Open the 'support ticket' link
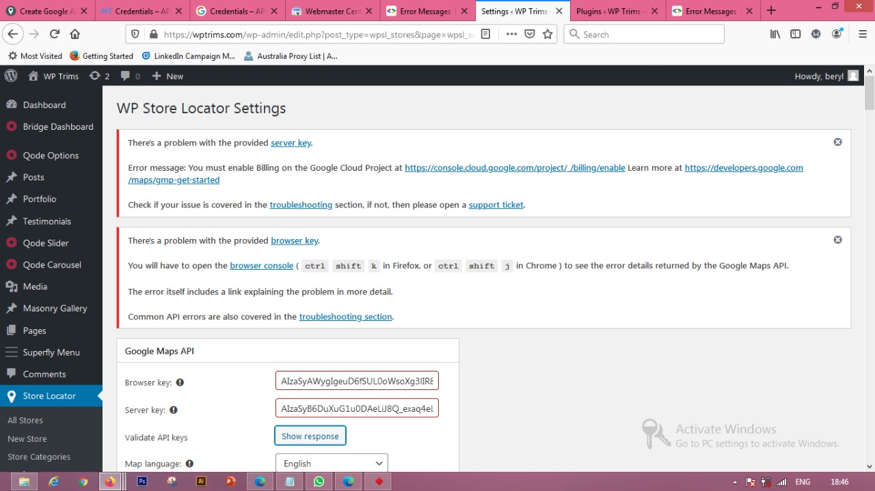 pyautogui.click(x=496, y=205)
